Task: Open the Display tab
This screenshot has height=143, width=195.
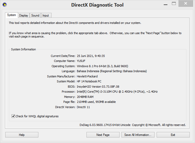Action: pos(24,15)
